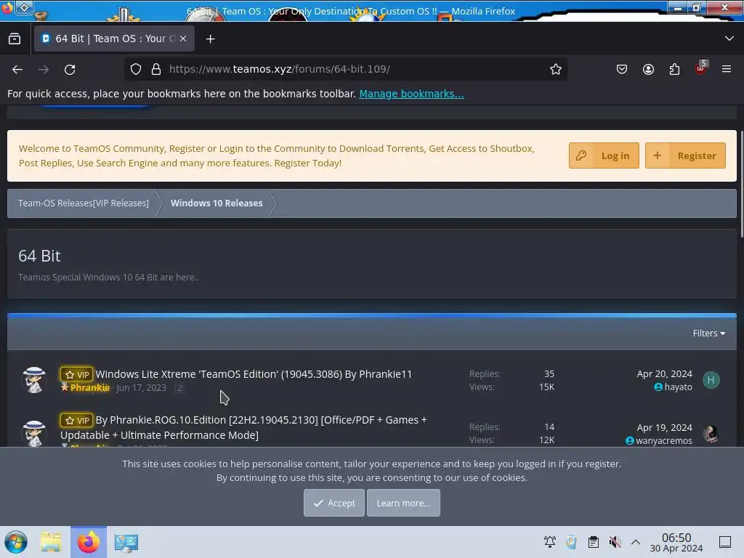Viewport: 744px width, 558px height.
Task: Open Firefox account icon
Action: point(648,69)
